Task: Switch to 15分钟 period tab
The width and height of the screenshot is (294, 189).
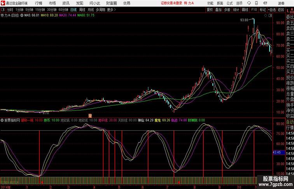Action: pos(40,10)
